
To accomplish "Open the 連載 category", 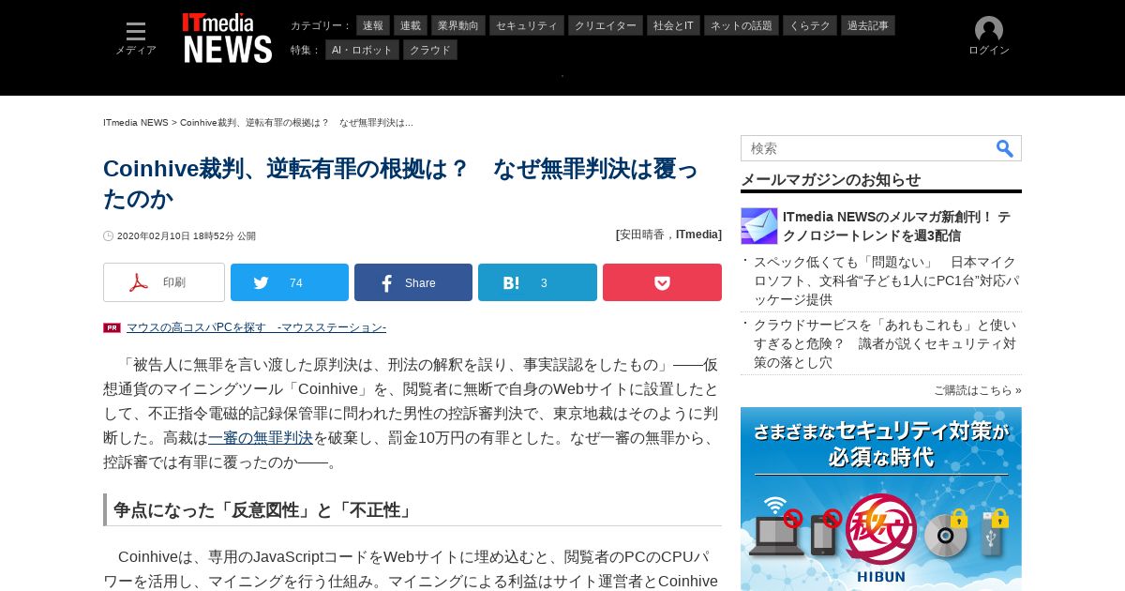I will (411, 25).
